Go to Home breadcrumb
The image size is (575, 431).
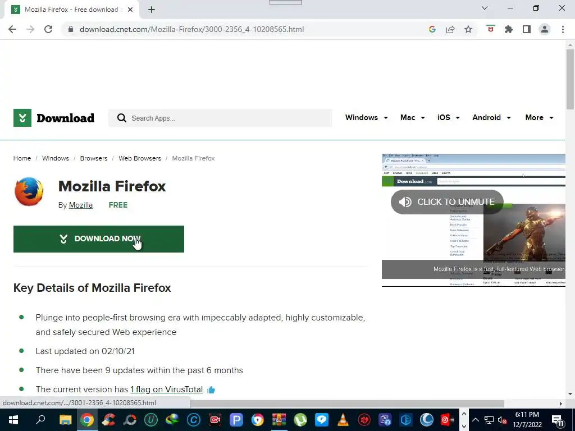(x=22, y=158)
